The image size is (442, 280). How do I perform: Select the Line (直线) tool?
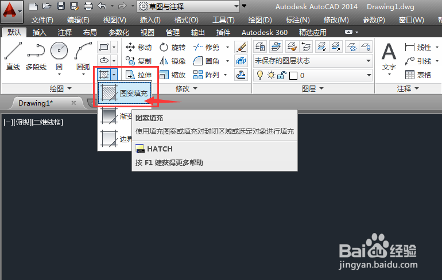13,56
